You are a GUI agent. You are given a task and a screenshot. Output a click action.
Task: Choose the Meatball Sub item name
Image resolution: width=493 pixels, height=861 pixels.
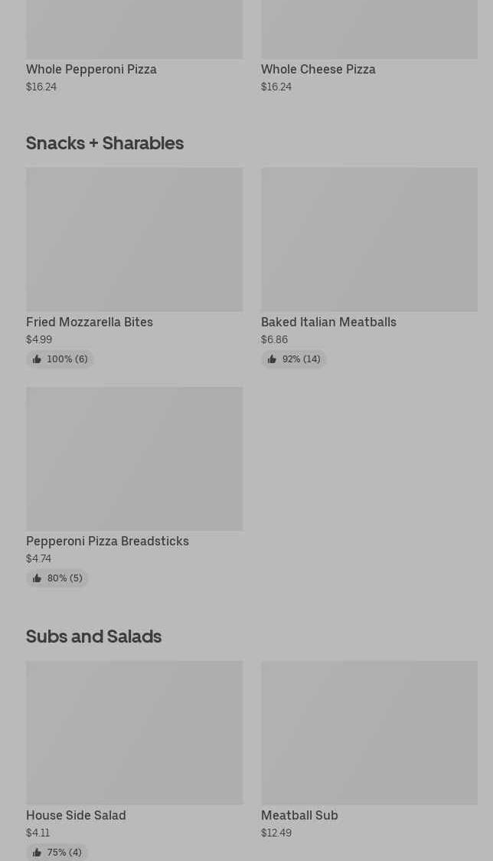(299, 815)
